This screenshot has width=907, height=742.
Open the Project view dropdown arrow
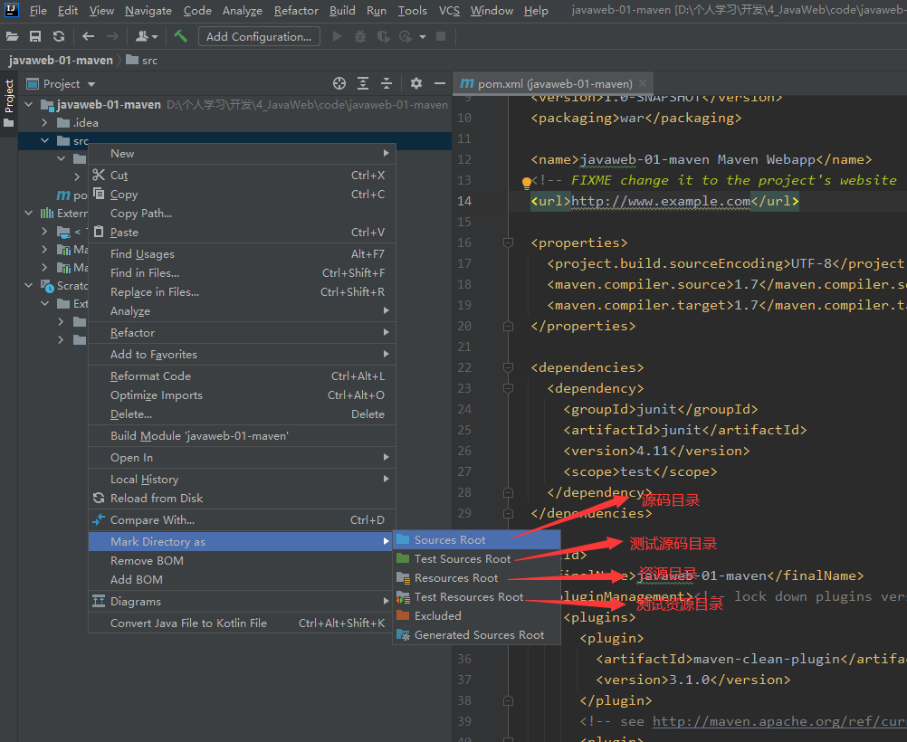[91, 84]
